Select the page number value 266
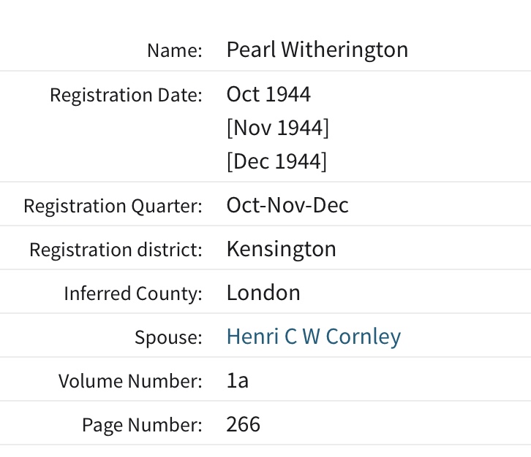The image size is (531, 457). tap(243, 424)
